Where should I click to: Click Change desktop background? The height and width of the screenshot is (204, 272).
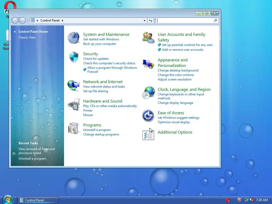(178, 70)
